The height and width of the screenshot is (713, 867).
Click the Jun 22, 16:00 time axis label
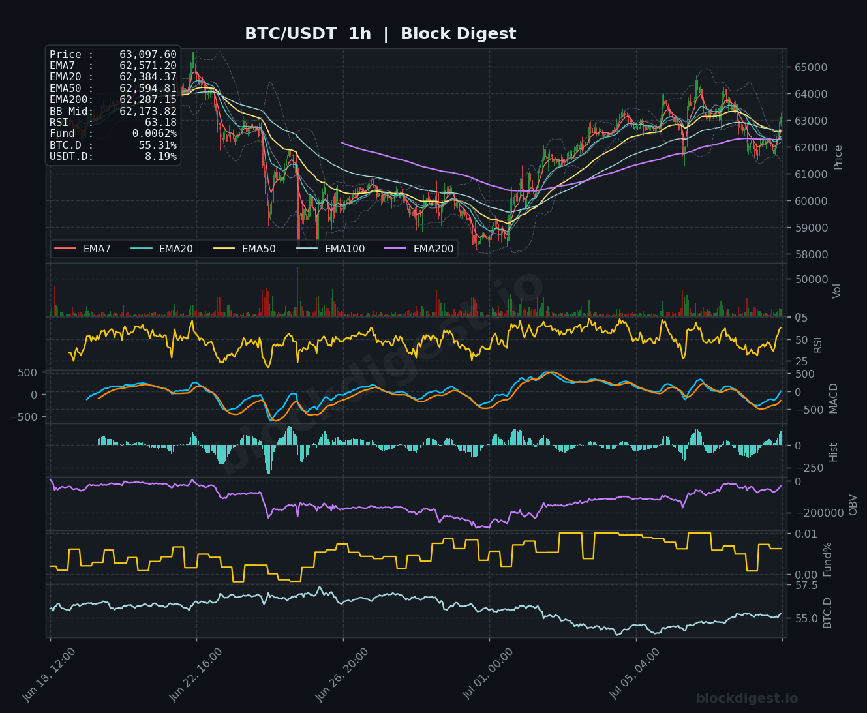click(x=195, y=675)
